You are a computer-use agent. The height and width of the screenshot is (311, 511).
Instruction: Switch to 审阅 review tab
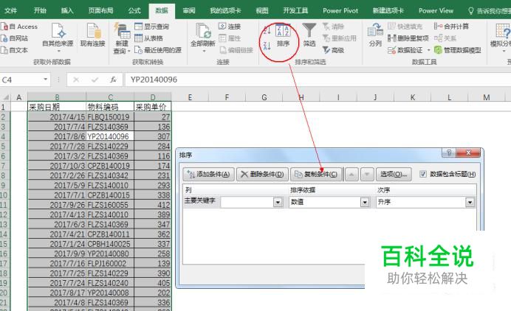[189, 10]
